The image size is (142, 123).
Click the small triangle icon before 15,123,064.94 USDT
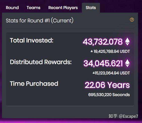click(x=94, y=73)
